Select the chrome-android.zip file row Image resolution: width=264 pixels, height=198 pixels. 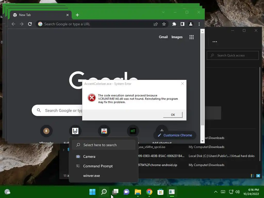click(x=197, y=165)
